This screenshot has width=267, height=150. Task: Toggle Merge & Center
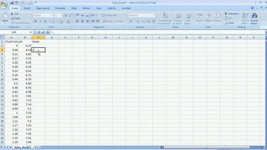pos(113,21)
